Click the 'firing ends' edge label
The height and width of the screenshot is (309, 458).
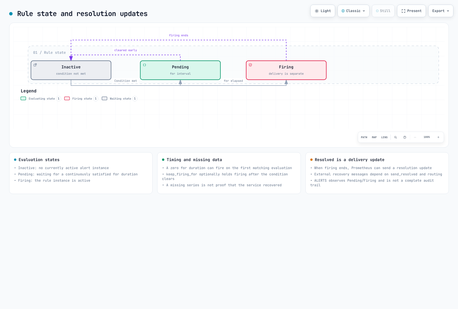tap(179, 35)
